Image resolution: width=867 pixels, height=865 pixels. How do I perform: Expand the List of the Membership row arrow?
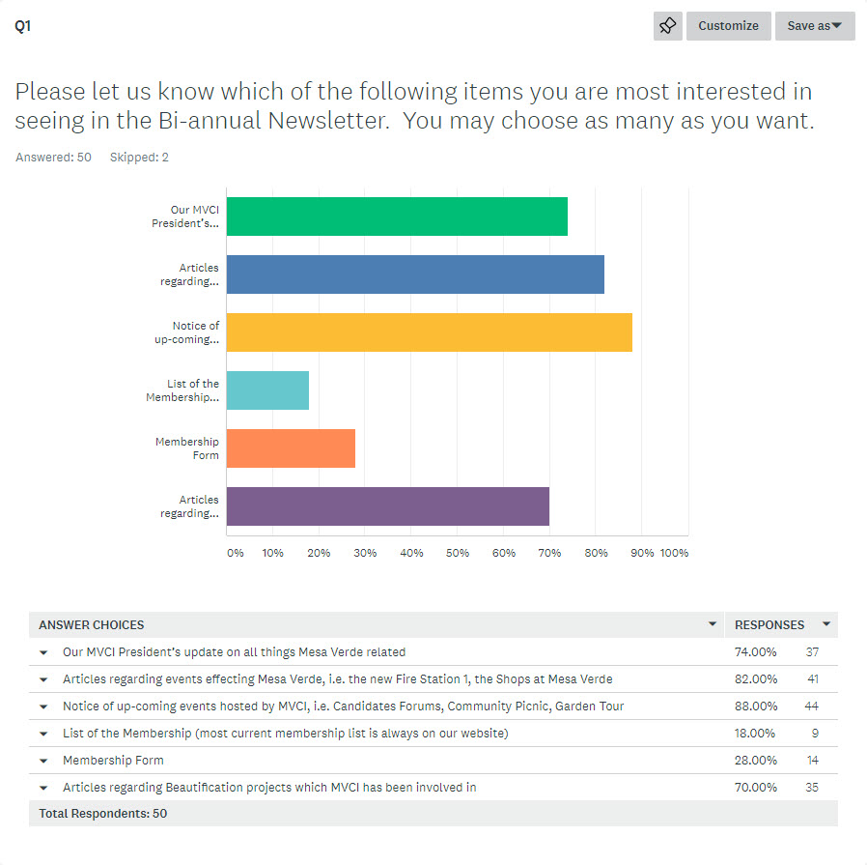[x=43, y=734]
